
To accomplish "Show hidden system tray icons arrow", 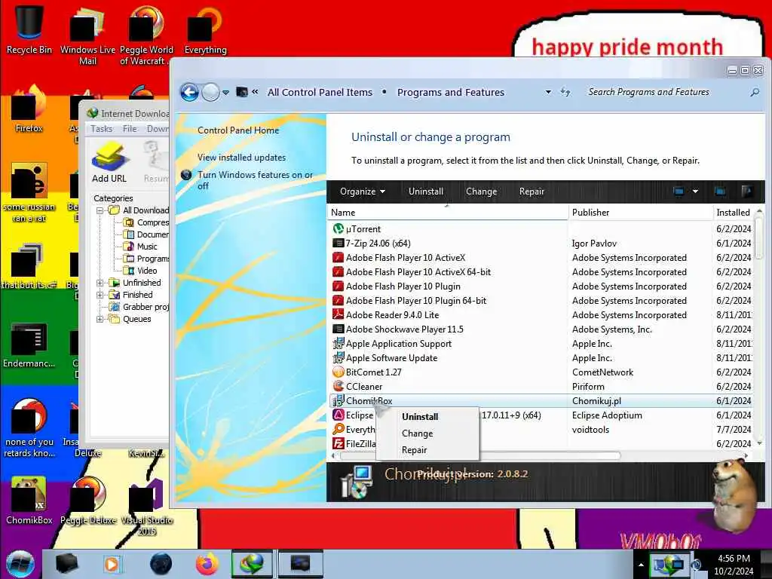I will pos(641,565).
